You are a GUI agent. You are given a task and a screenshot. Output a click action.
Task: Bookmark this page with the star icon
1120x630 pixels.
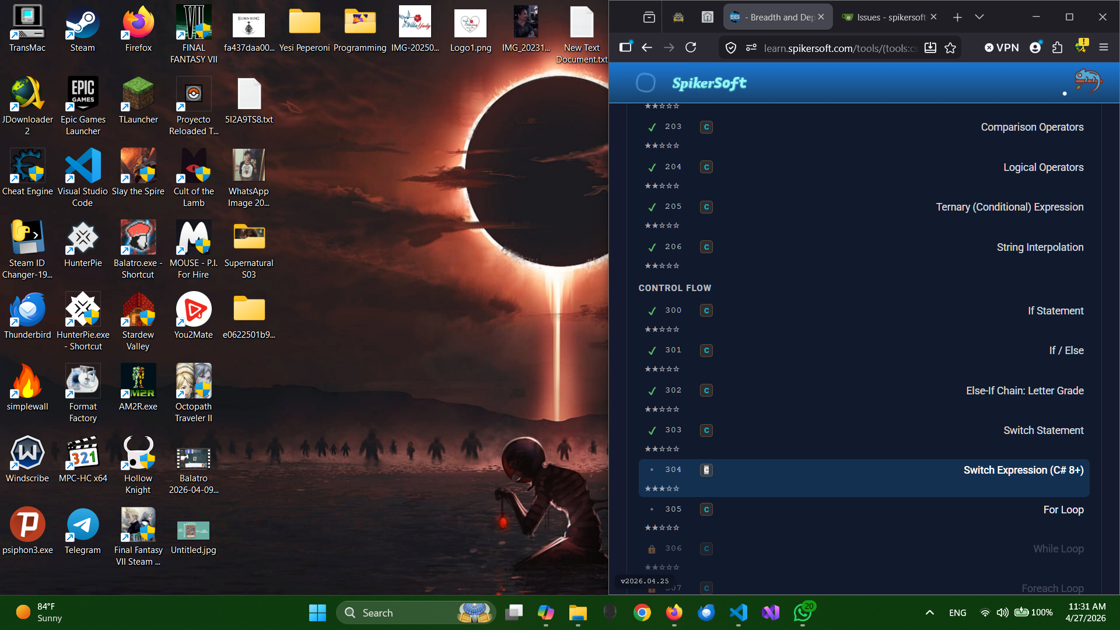click(951, 48)
